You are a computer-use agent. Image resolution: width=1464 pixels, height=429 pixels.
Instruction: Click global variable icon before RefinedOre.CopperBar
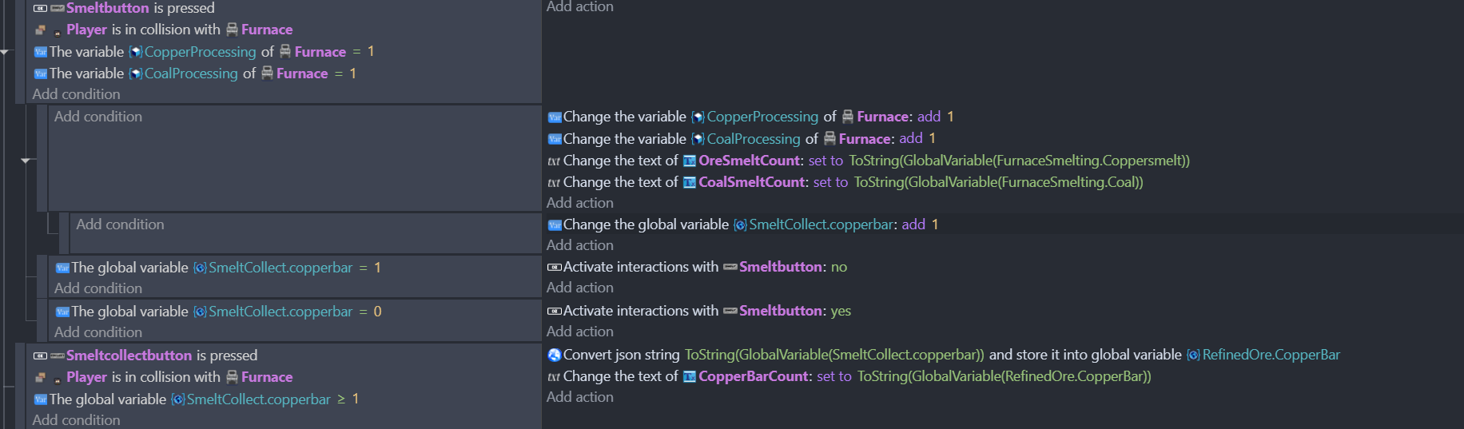1193,355
